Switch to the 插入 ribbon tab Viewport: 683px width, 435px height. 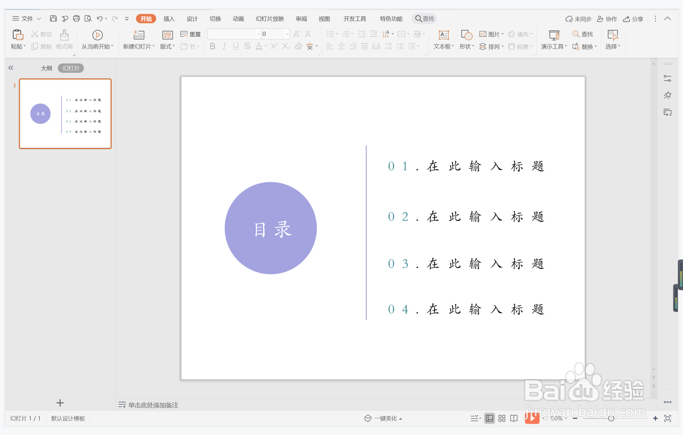[x=169, y=19]
